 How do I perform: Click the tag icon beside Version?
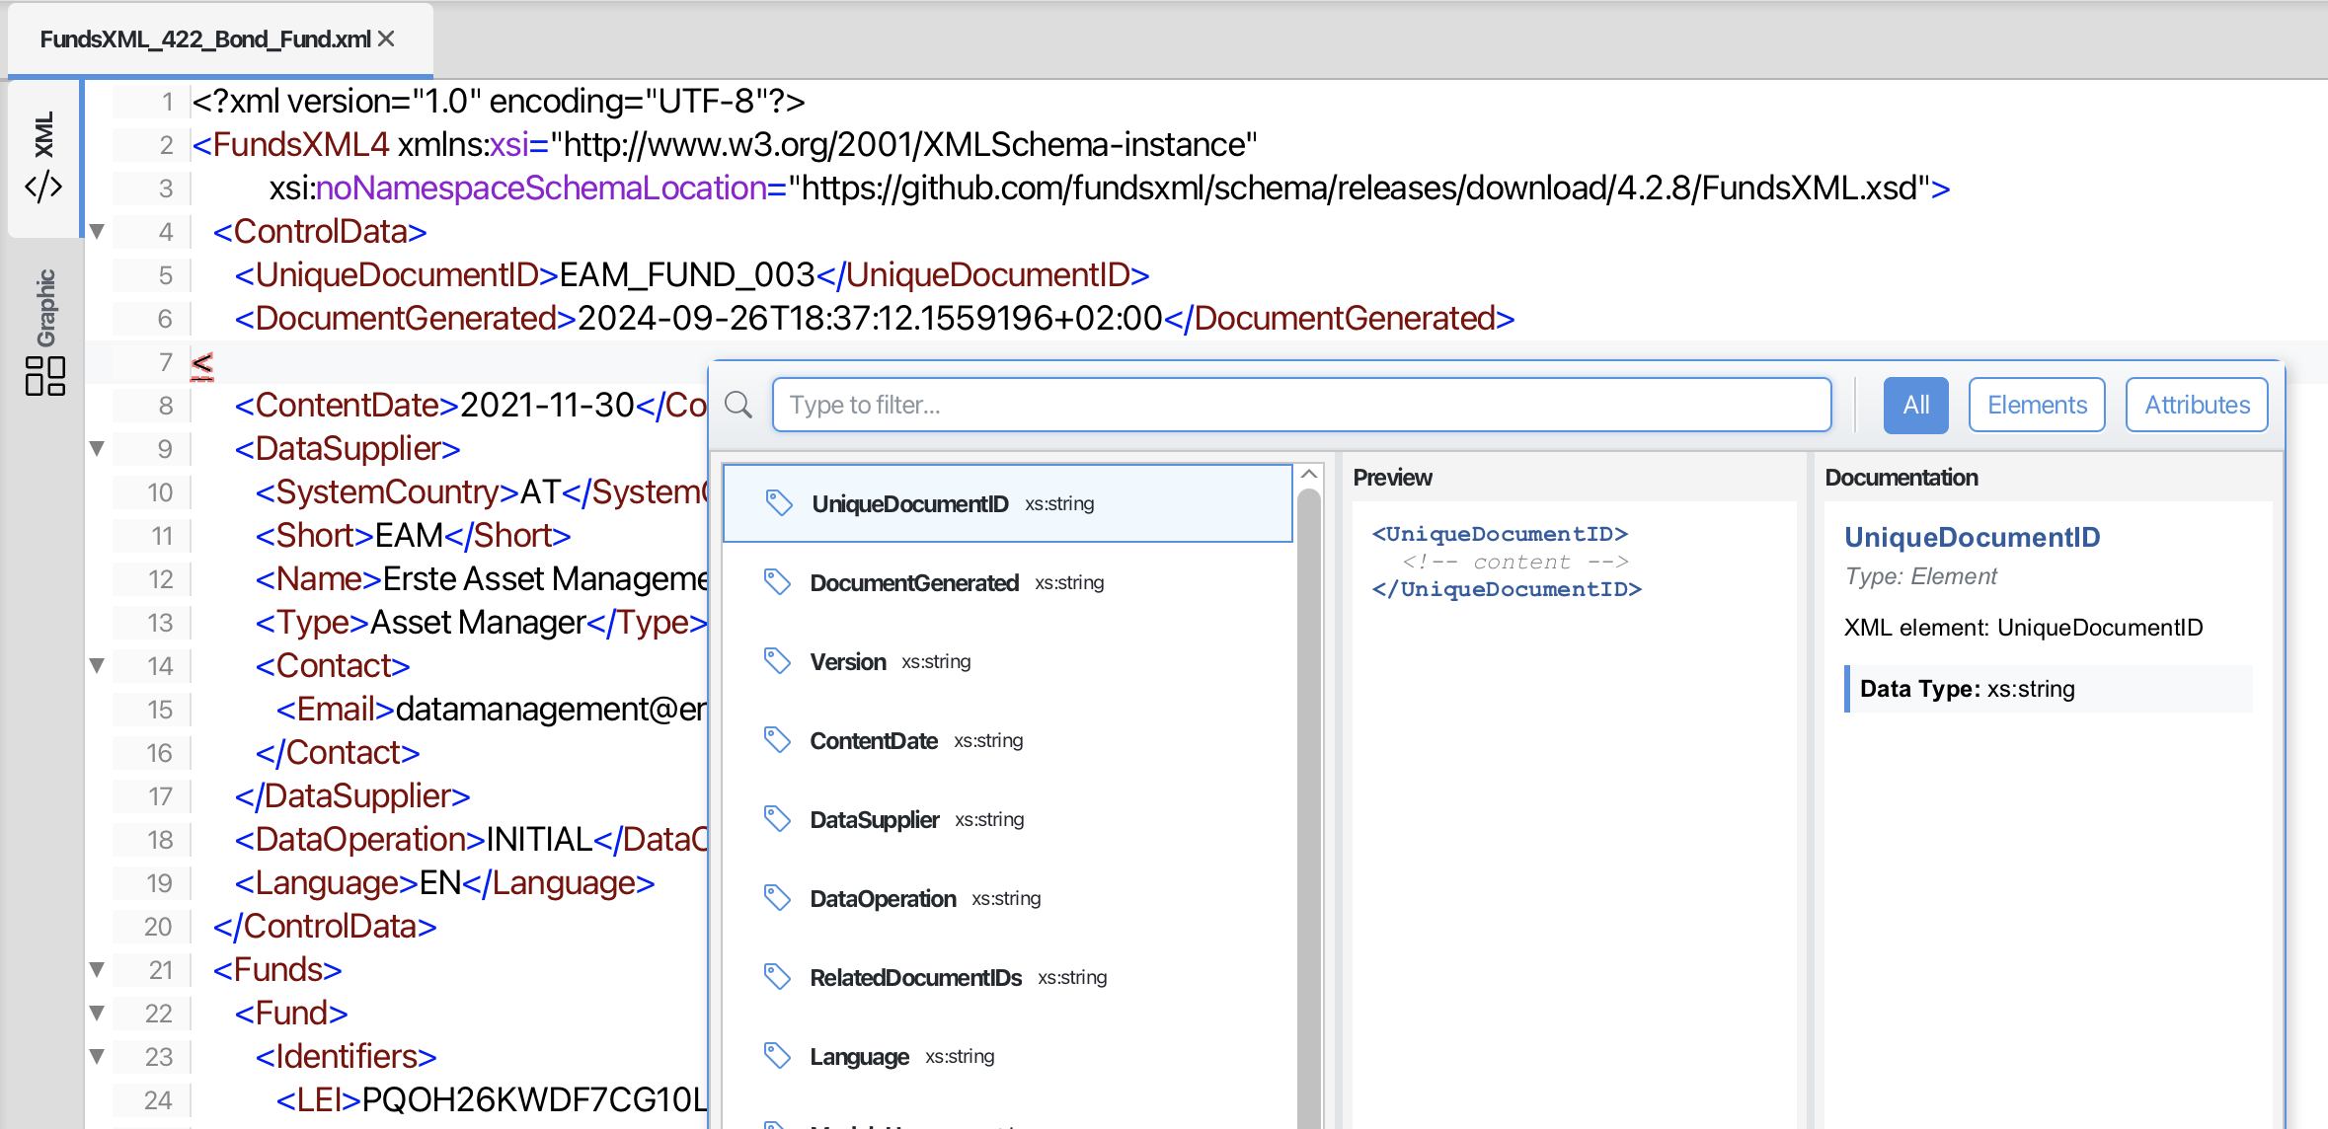pyautogui.click(x=779, y=661)
